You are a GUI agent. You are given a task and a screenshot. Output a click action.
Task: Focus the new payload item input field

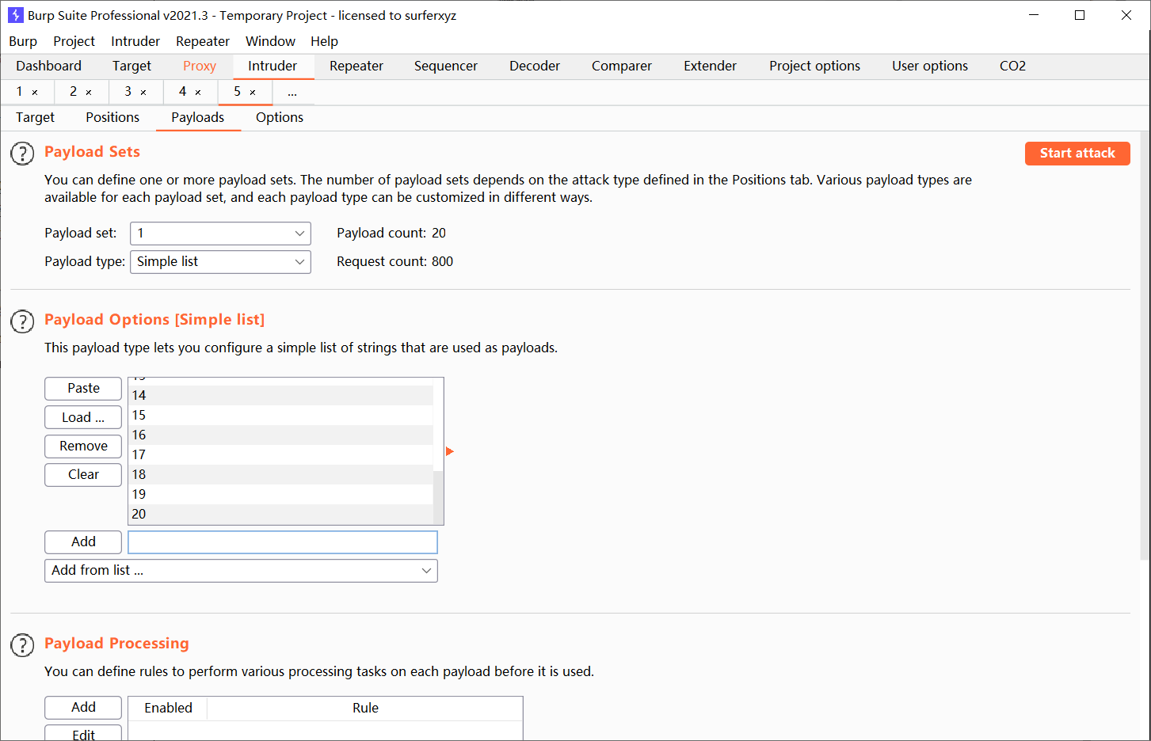point(283,542)
